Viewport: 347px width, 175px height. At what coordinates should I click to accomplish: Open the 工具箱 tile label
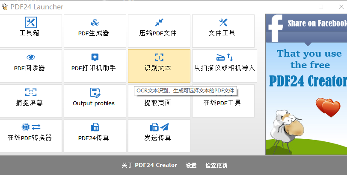click(29, 33)
